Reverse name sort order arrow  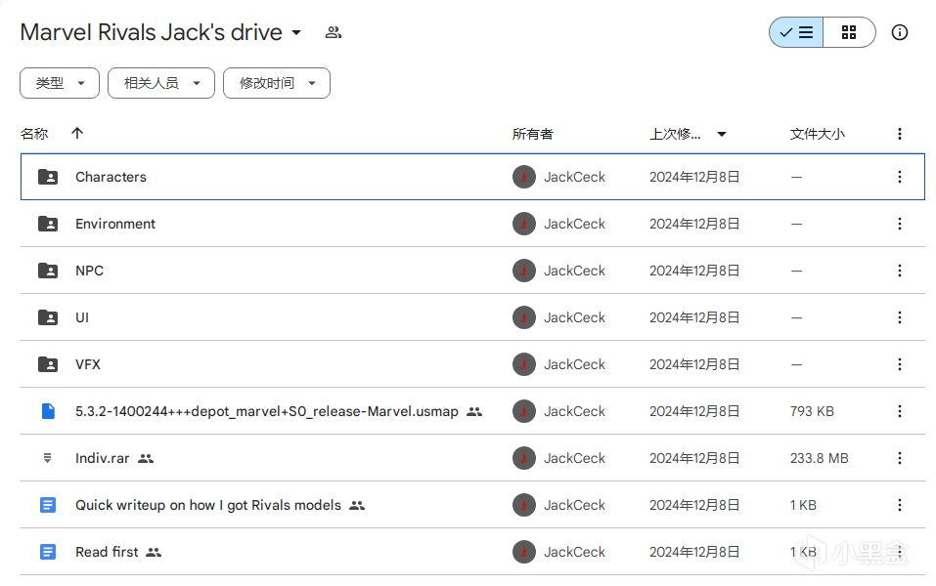[x=77, y=133]
